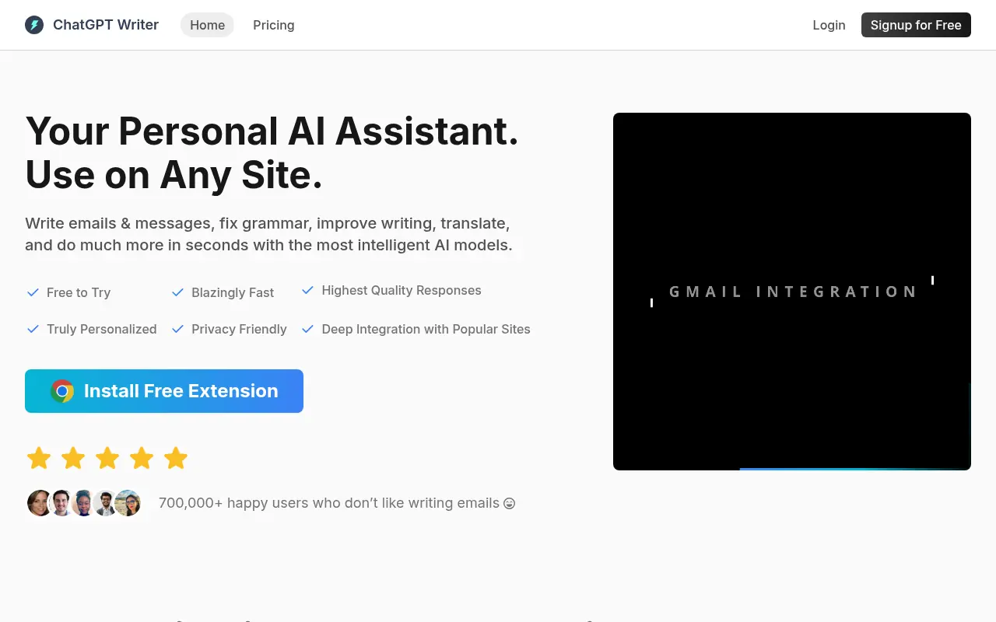Open the Pricing page

pos(273,25)
